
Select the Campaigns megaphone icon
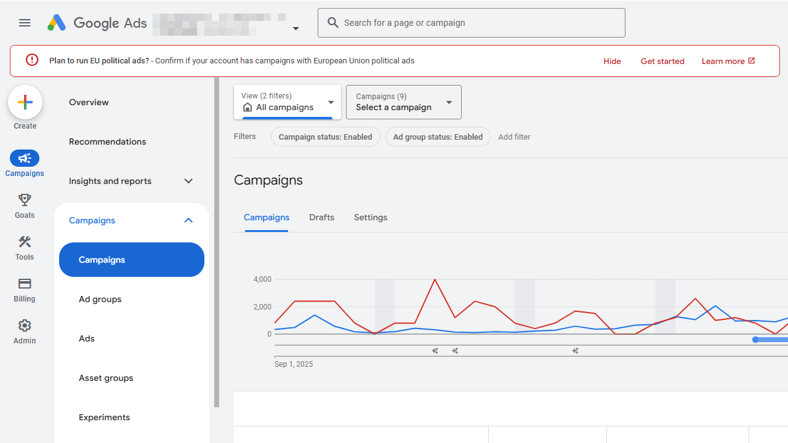coord(25,158)
